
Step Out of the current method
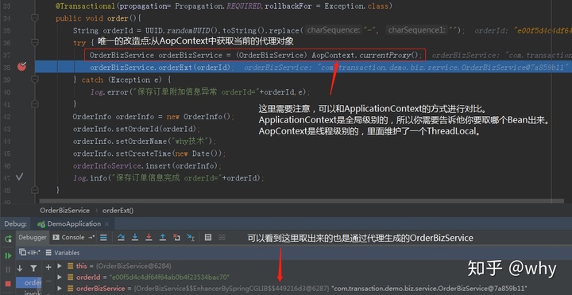(x=163, y=238)
